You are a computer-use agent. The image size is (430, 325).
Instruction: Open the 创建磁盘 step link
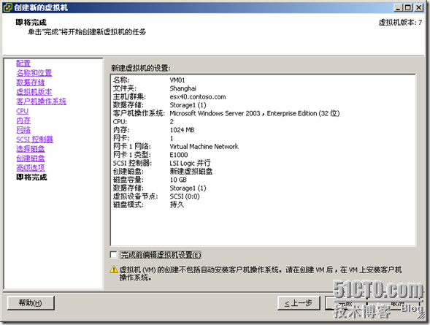[x=31, y=158]
